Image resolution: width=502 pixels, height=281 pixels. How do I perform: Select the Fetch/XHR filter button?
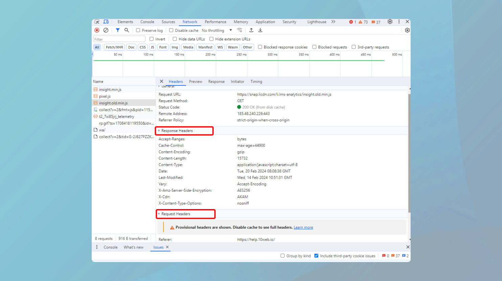click(x=114, y=47)
